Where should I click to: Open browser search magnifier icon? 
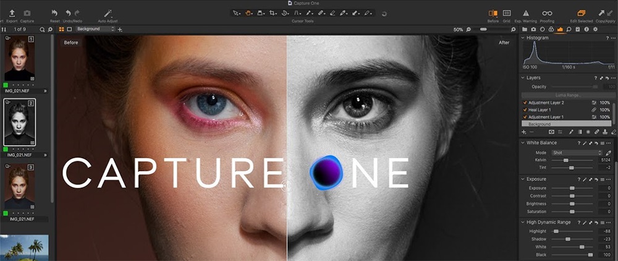42,30
